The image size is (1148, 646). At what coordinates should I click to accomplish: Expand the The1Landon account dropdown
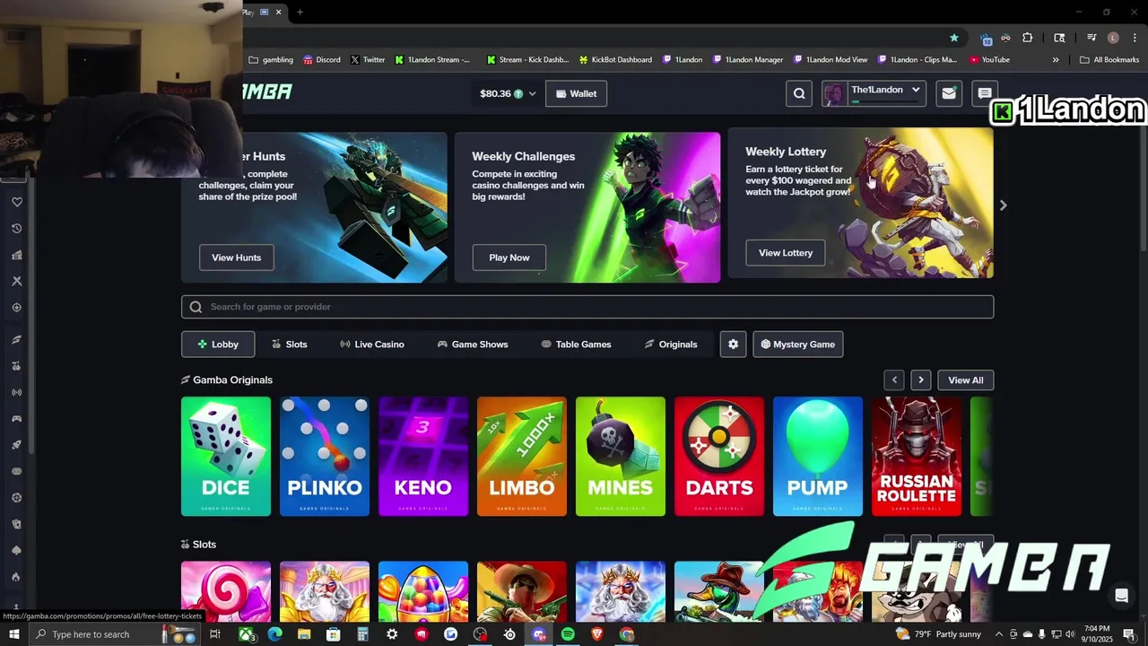point(916,90)
